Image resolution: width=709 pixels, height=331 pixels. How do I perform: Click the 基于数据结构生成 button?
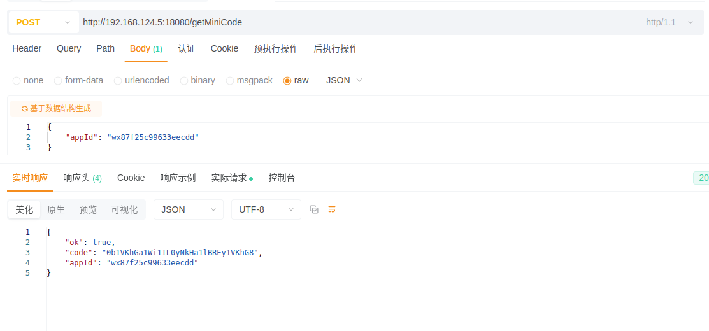[x=56, y=109]
